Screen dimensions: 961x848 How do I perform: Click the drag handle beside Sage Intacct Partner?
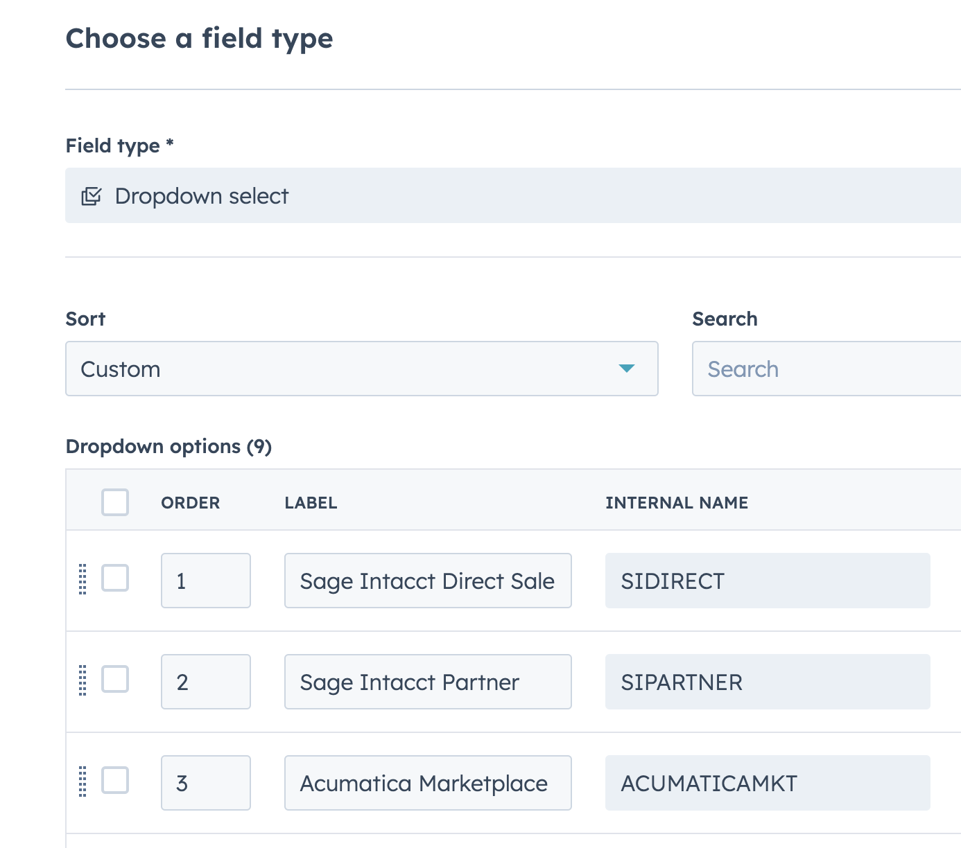tap(83, 681)
